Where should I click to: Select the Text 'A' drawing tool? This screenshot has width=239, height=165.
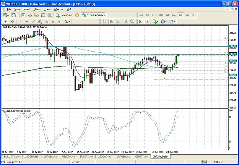tap(53, 22)
